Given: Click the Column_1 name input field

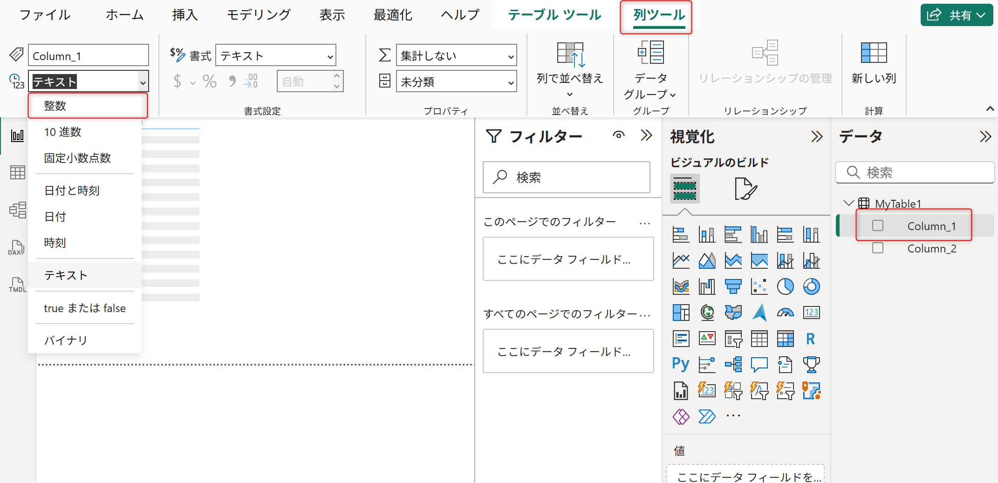Looking at the screenshot, I should tap(89, 56).
